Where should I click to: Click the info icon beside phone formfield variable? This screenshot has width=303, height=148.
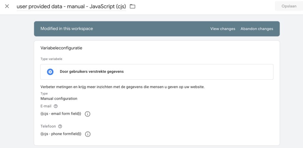coord(88,134)
